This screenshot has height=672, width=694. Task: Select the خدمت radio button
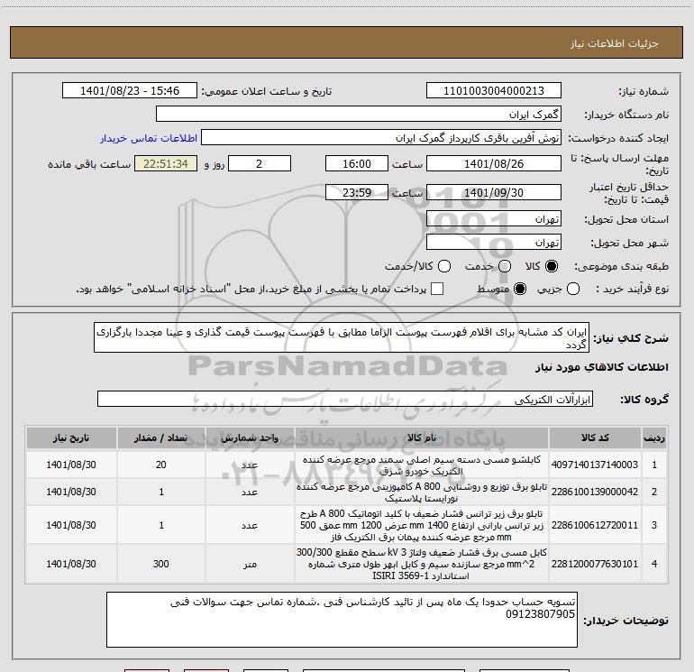click(x=505, y=266)
